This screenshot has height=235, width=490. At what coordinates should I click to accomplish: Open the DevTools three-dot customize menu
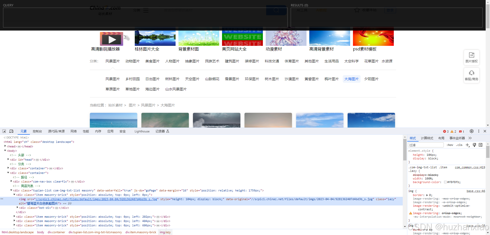tap(479, 131)
